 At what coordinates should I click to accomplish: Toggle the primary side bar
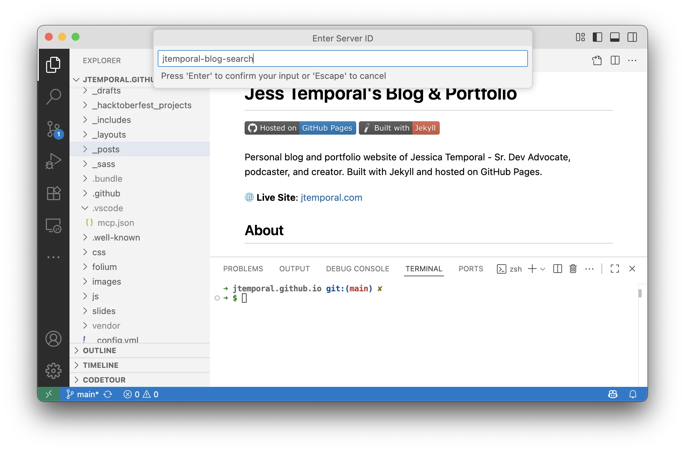(597, 37)
